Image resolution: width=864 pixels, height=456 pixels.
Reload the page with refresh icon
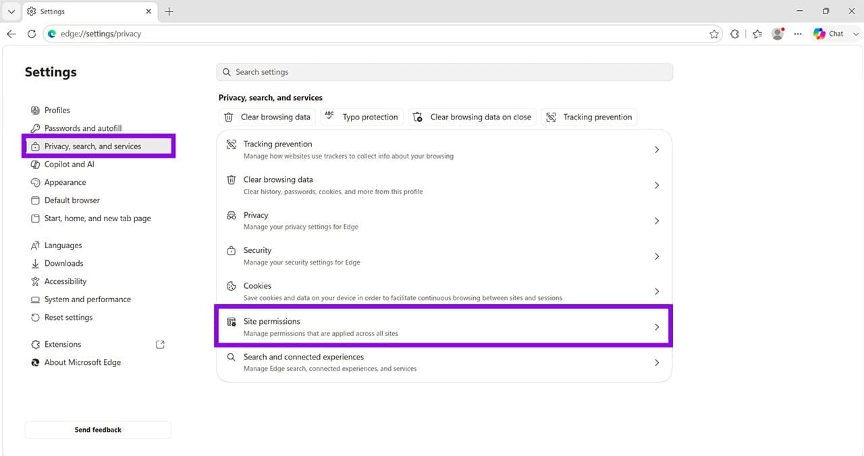31,34
